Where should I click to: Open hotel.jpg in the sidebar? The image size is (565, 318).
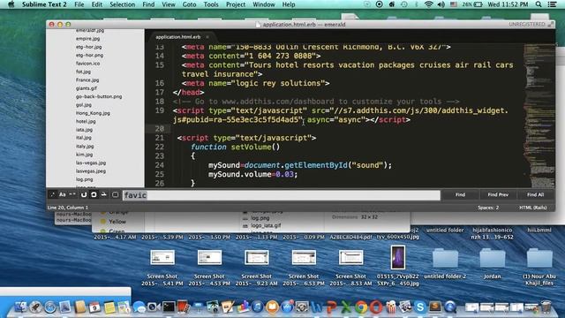pos(86,122)
